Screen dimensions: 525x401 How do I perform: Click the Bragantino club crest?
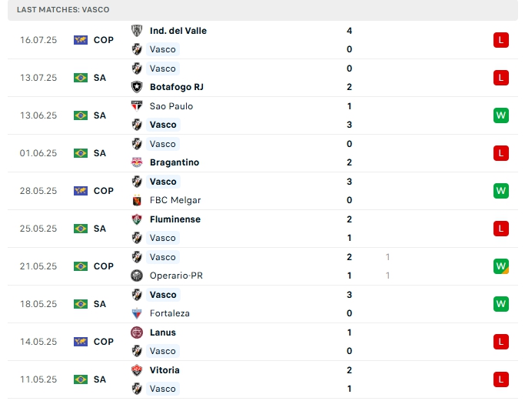(137, 162)
